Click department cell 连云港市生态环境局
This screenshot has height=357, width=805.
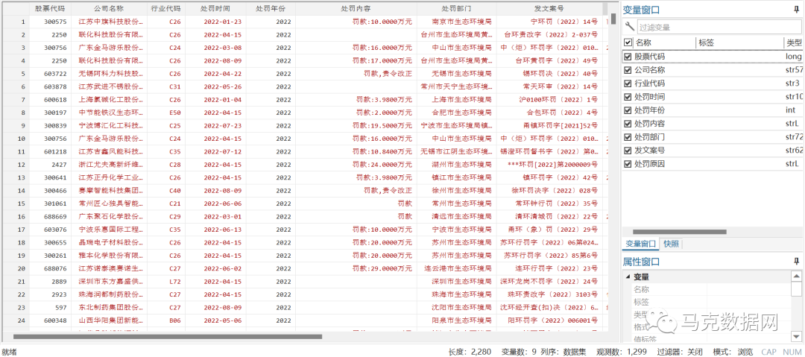point(456,268)
